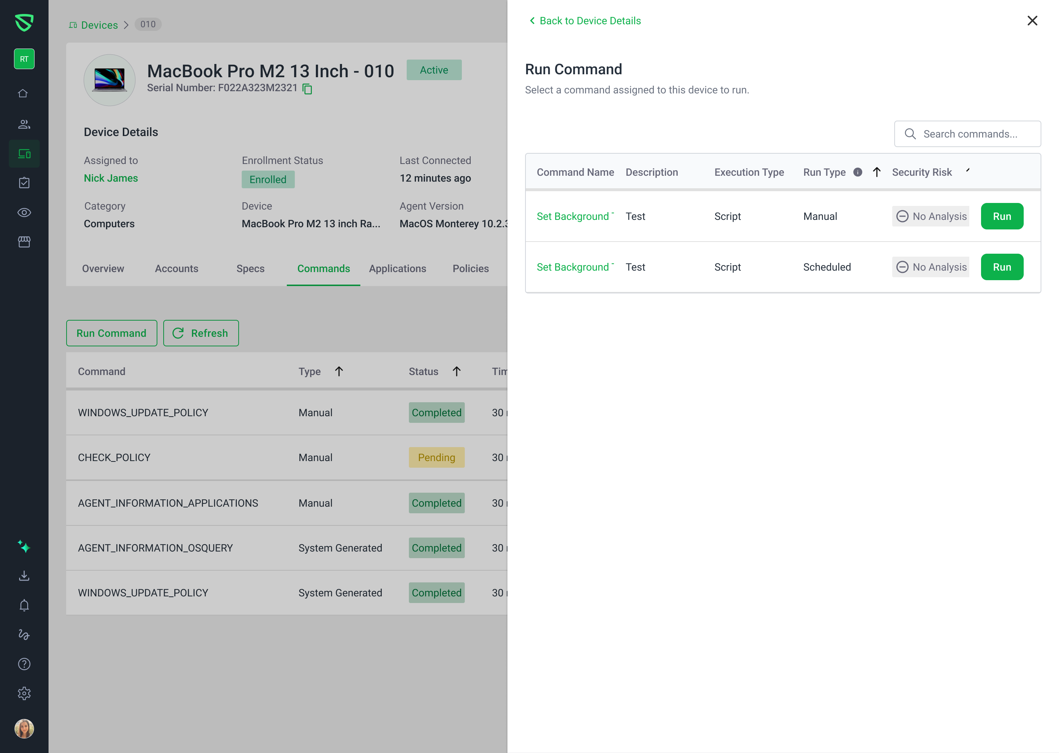Click the download icon in sidebar
1059x753 pixels.
pyautogui.click(x=24, y=576)
